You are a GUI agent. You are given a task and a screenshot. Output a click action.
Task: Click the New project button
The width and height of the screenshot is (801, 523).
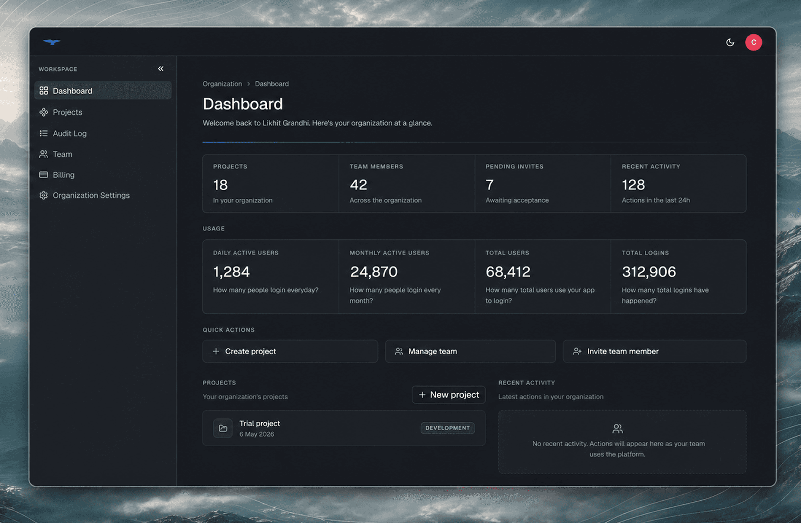click(449, 395)
